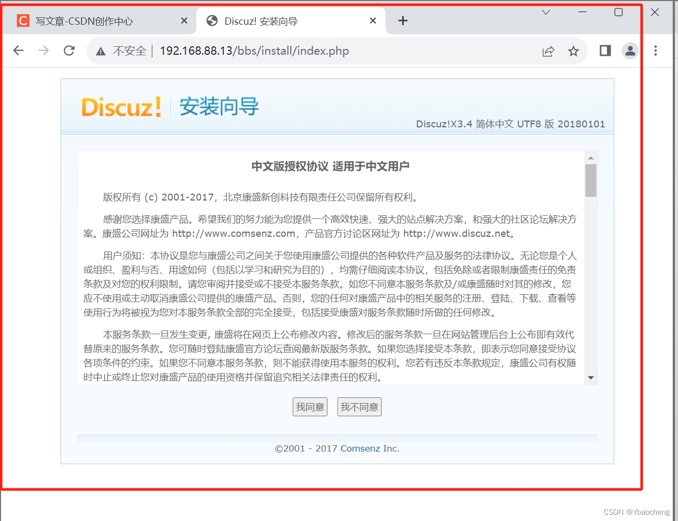The width and height of the screenshot is (678, 521).
Task: Bookmark this page with the star
Action: pos(573,51)
